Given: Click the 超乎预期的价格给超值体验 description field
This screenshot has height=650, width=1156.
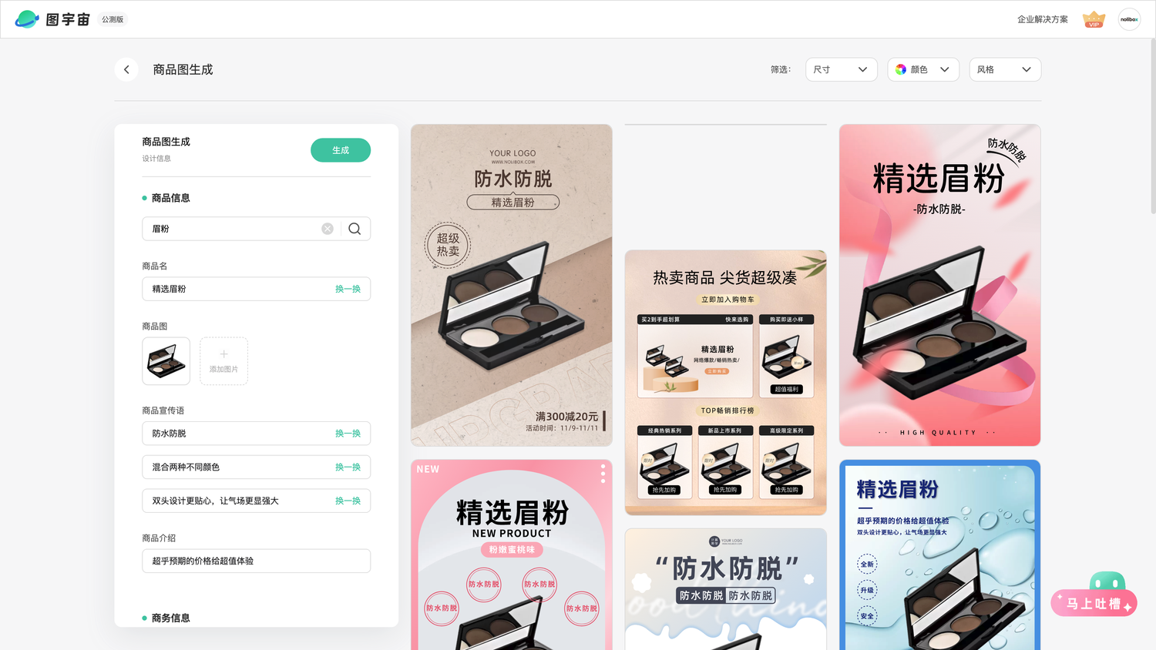Looking at the screenshot, I should tap(257, 561).
